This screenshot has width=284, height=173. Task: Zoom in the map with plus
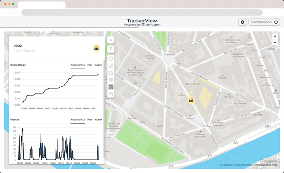[x=275, y=36]
